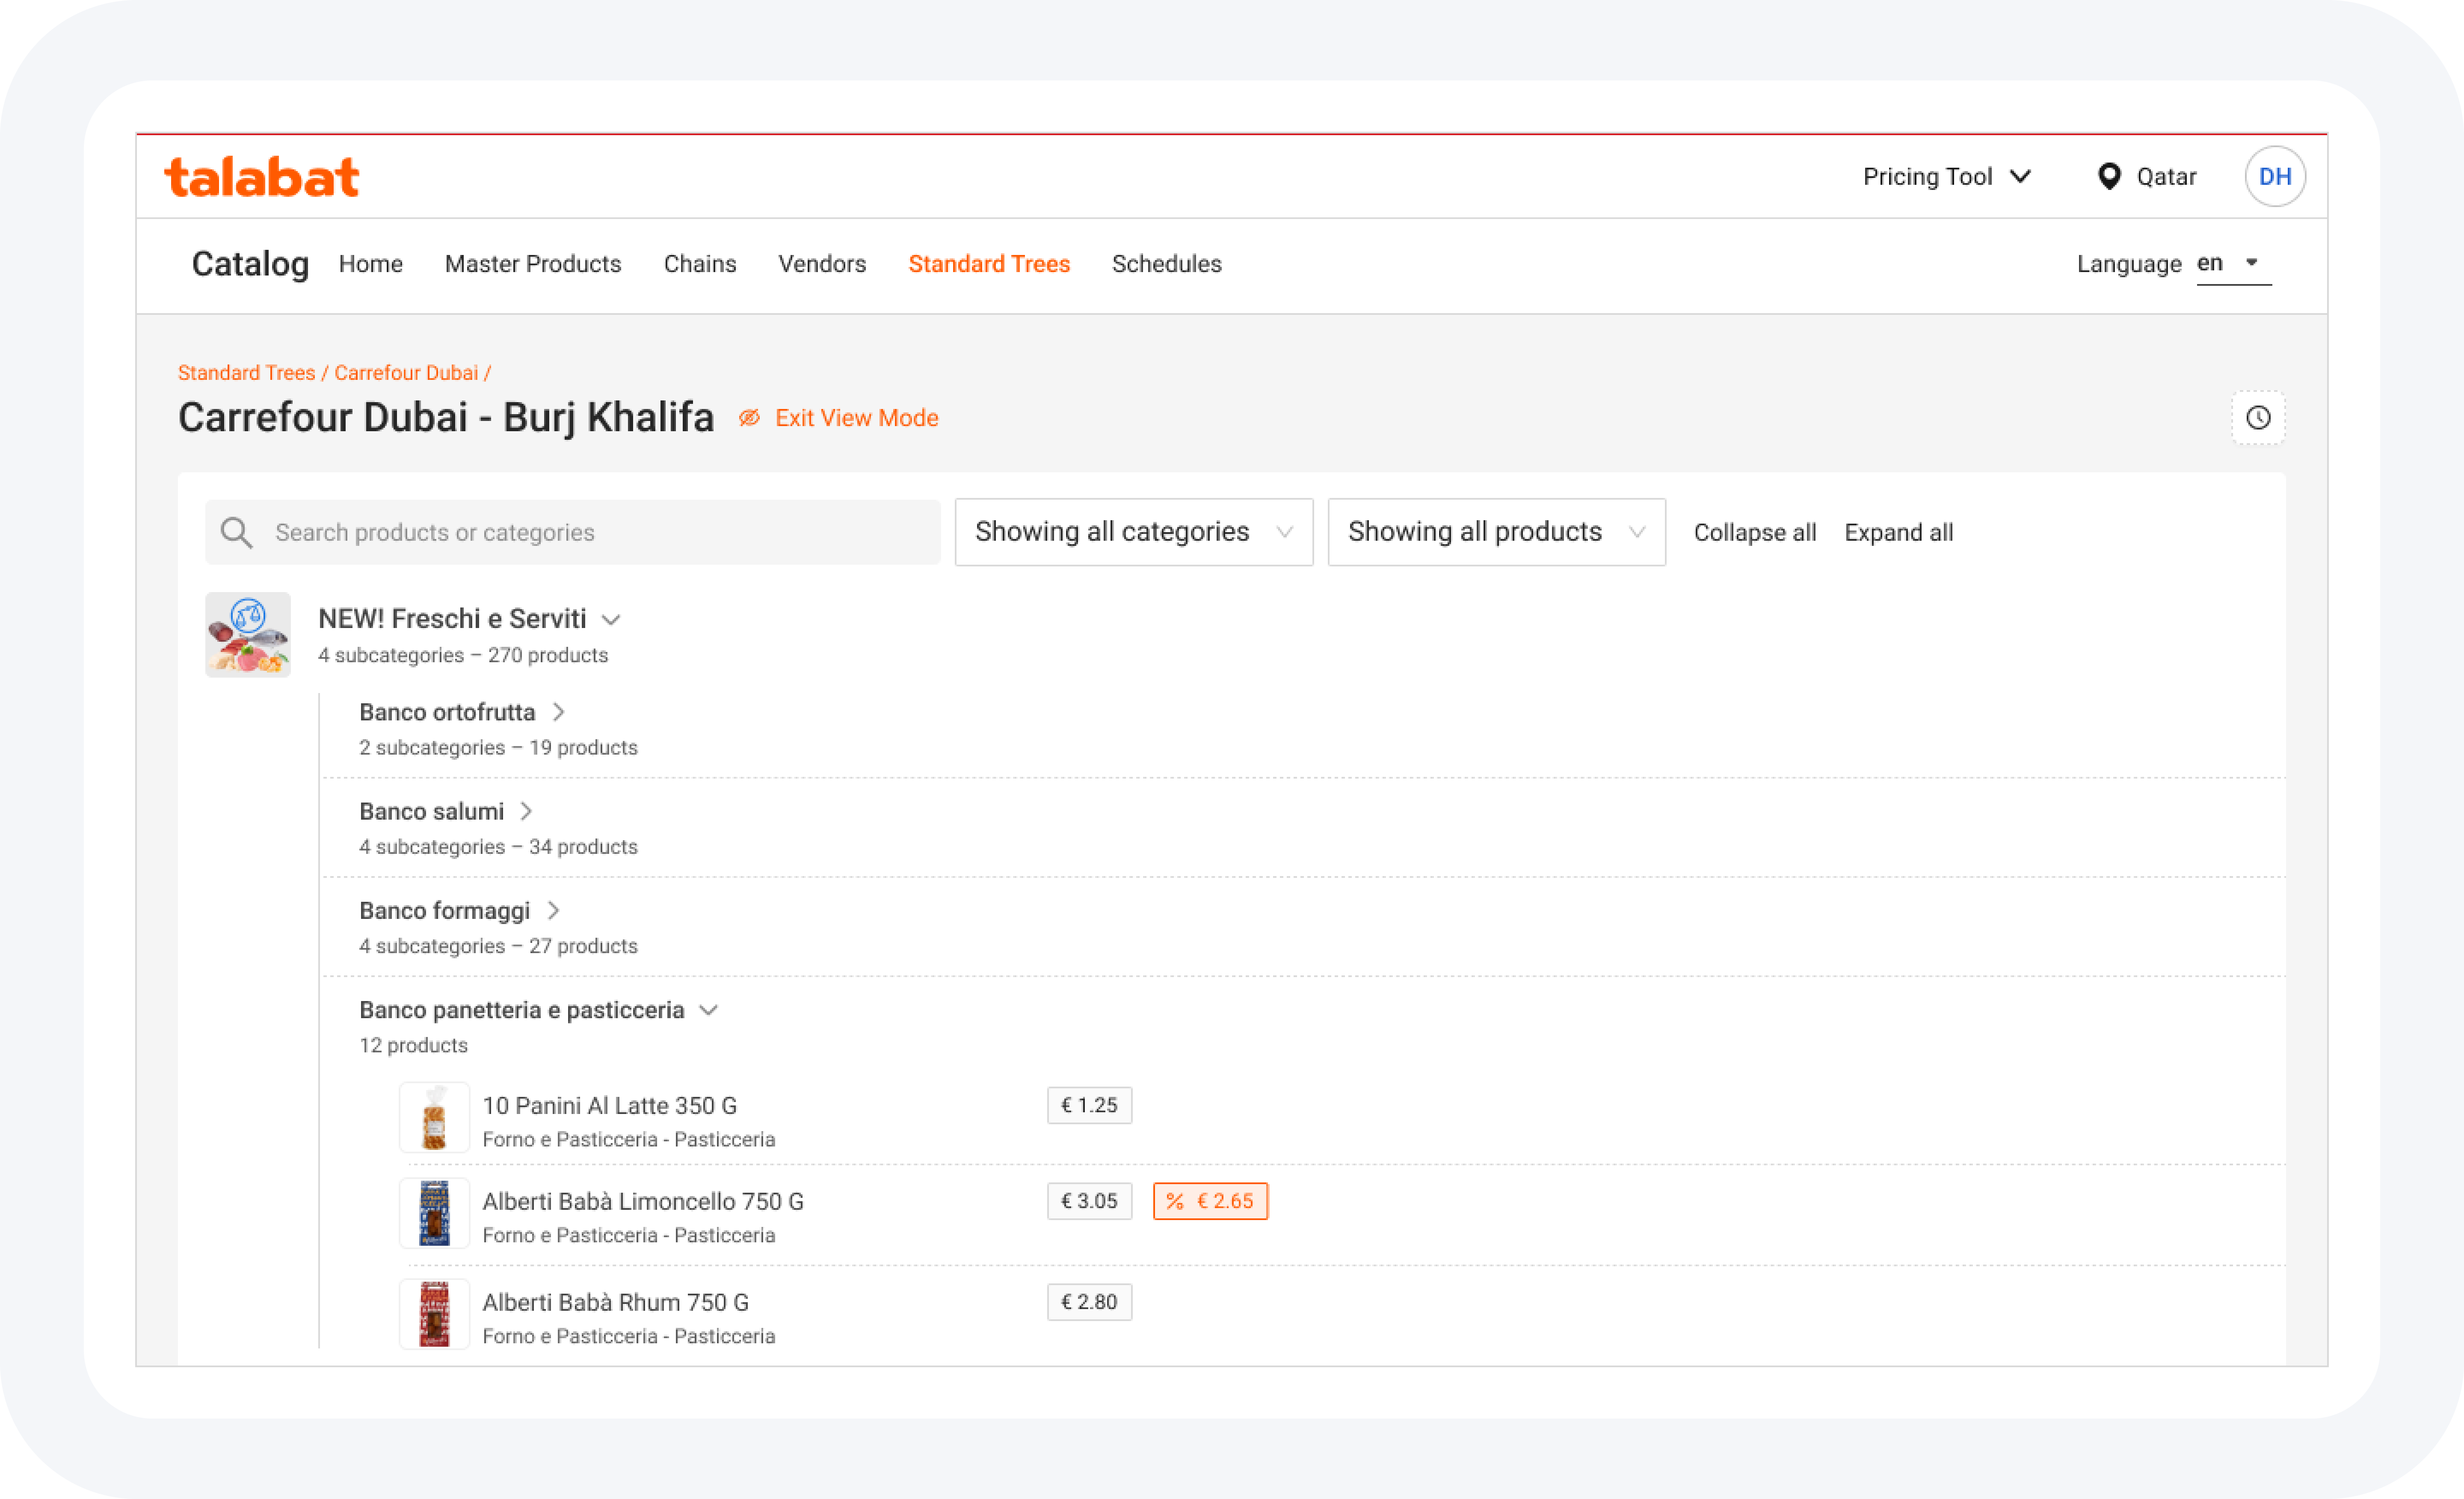Switch to the Chains tab
The height and width of the screenshot is (1499, 2464).
coord(700,264)
